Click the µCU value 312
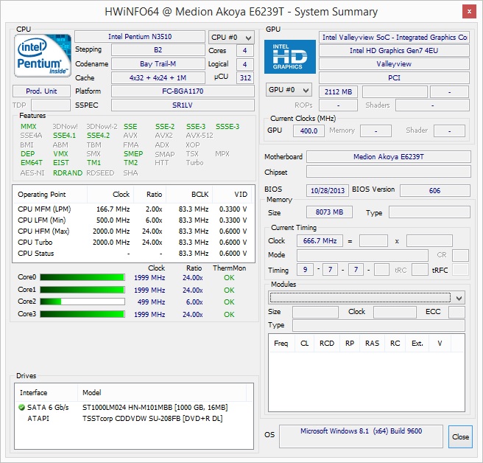 click(x=245, y=77)
